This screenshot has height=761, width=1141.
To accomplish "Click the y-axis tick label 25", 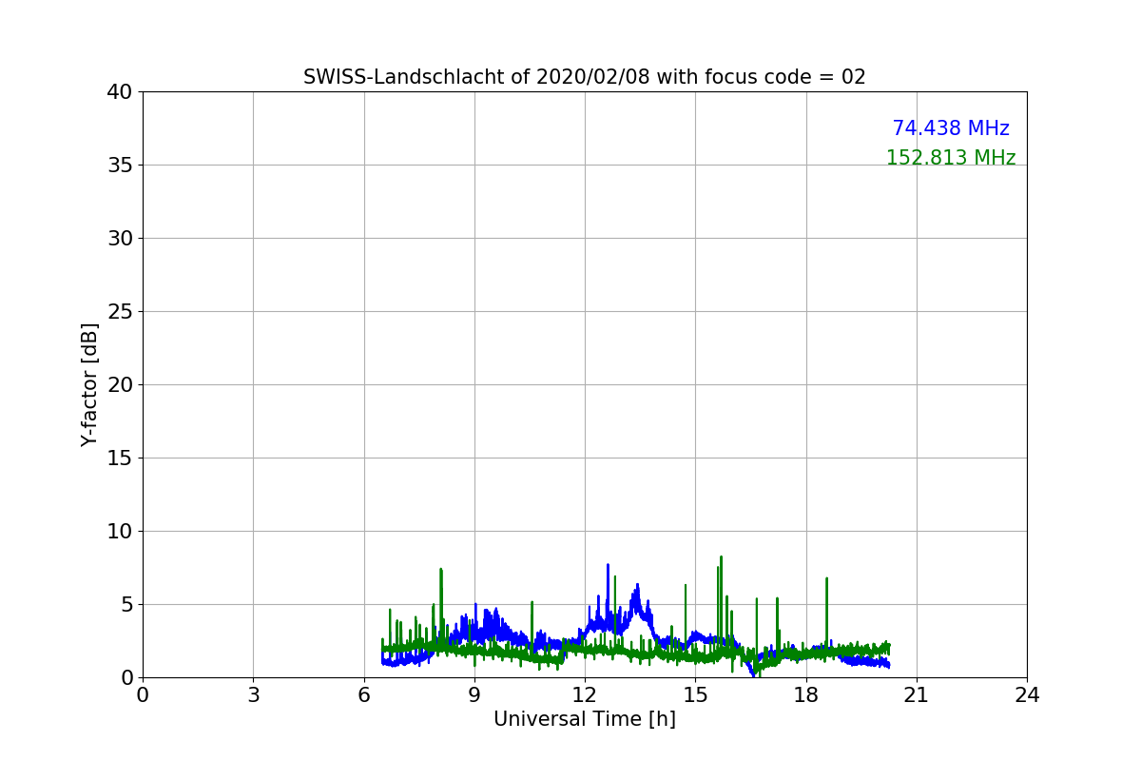I will (x=120, y=312).
